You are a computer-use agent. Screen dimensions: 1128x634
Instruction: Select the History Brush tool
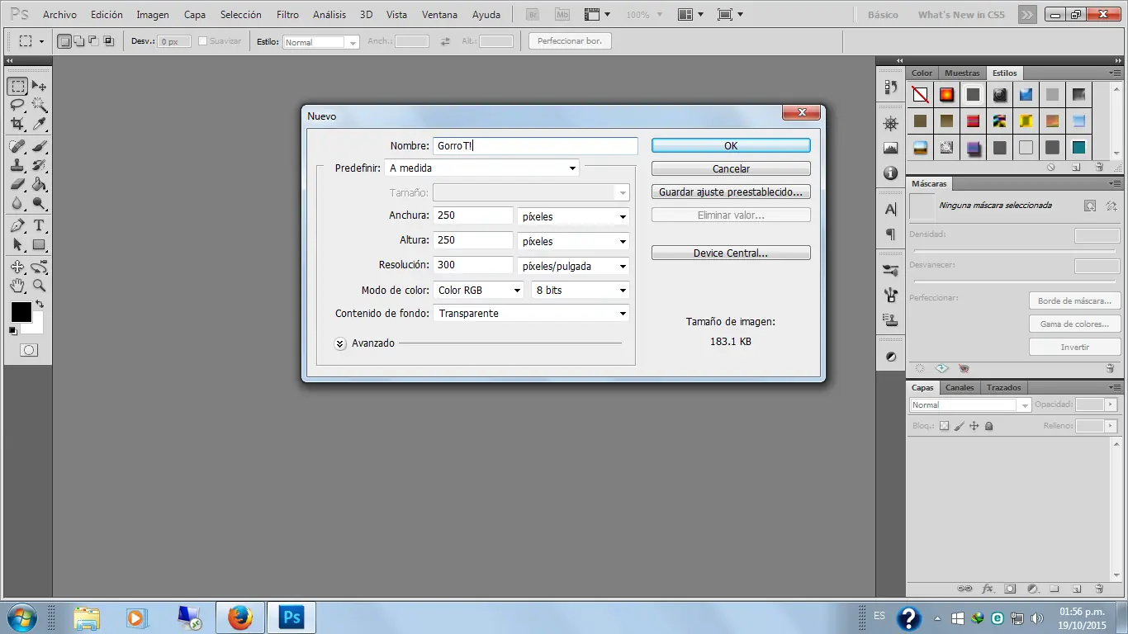coord(39,165)
